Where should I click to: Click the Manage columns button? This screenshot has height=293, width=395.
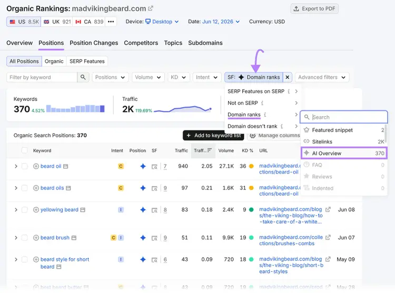[275, 136]
